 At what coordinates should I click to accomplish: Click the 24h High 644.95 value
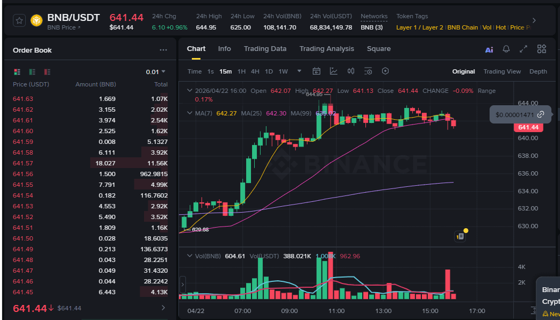(x=206, y=27)
